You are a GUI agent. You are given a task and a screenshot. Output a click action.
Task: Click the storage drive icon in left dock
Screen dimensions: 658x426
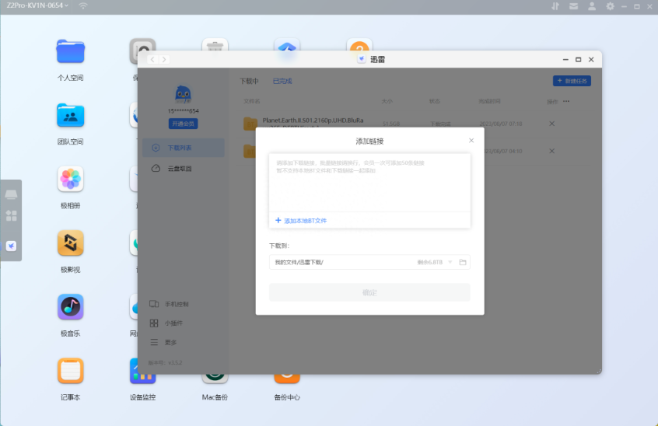coord(11,194)
